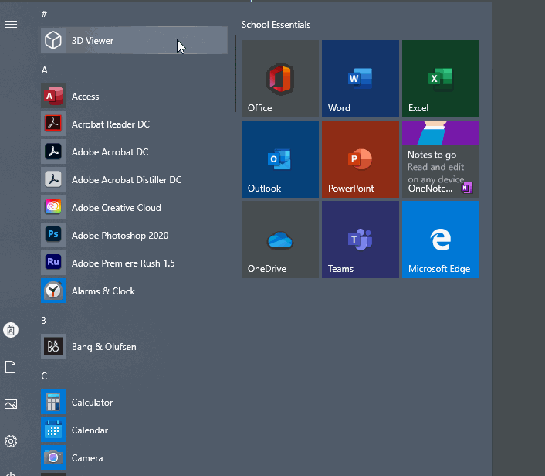This screenshot has height=476, width=545.
Task: Open Adobe Creative Cloud
Action: click(134, 207)
